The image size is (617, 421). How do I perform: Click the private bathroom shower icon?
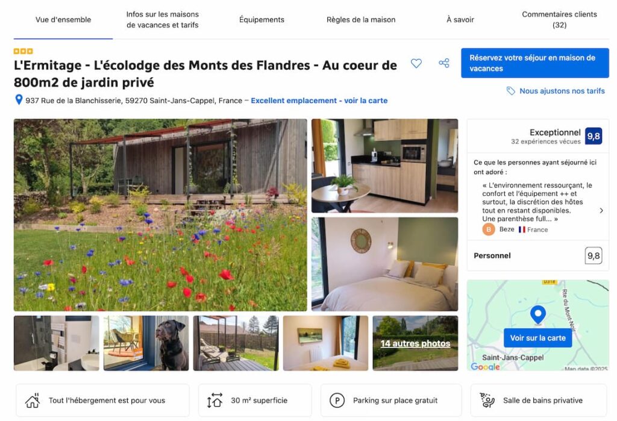pos(487,400)
